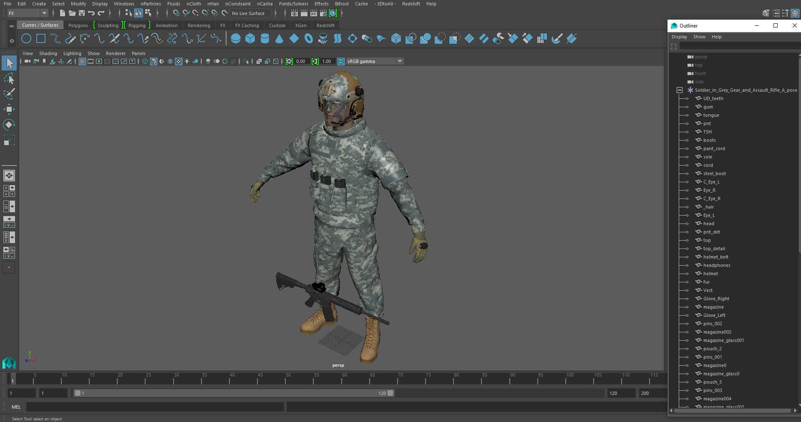This screenshot has height=422, width=801.
Task: Click the New Scene icon
Action: point(62,13)
